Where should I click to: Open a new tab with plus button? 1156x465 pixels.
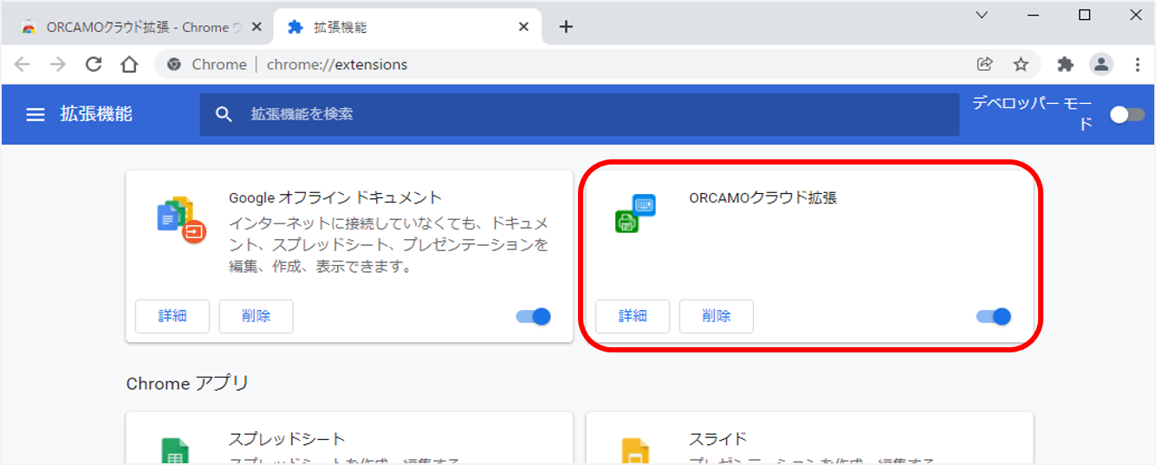[x=566, y=27]
